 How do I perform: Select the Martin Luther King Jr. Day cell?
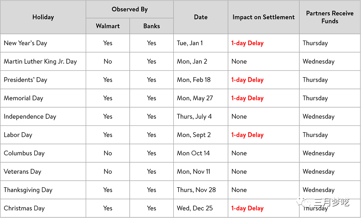coord(40,61)
